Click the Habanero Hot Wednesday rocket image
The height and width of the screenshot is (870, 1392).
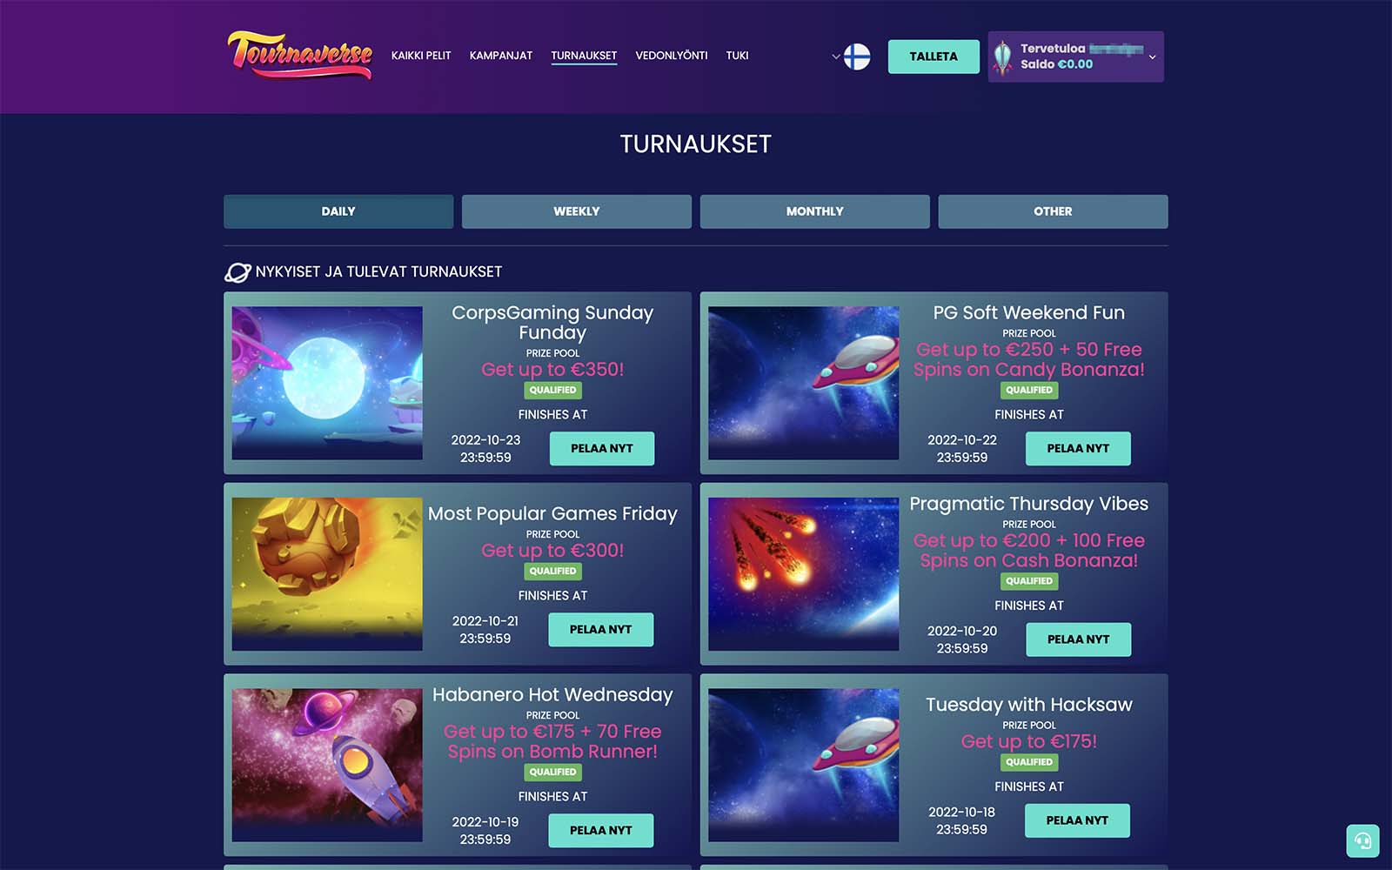coord(327,766)
